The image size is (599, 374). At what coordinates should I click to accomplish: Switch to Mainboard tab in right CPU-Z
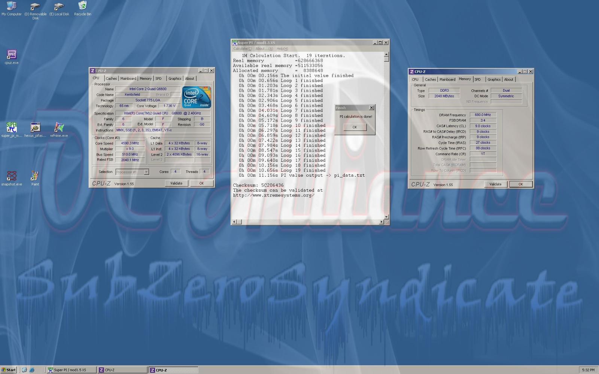point(447,79)
